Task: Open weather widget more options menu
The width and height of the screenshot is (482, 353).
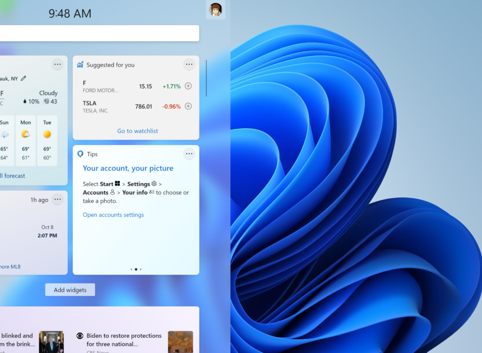Action: tap(58, 64)
